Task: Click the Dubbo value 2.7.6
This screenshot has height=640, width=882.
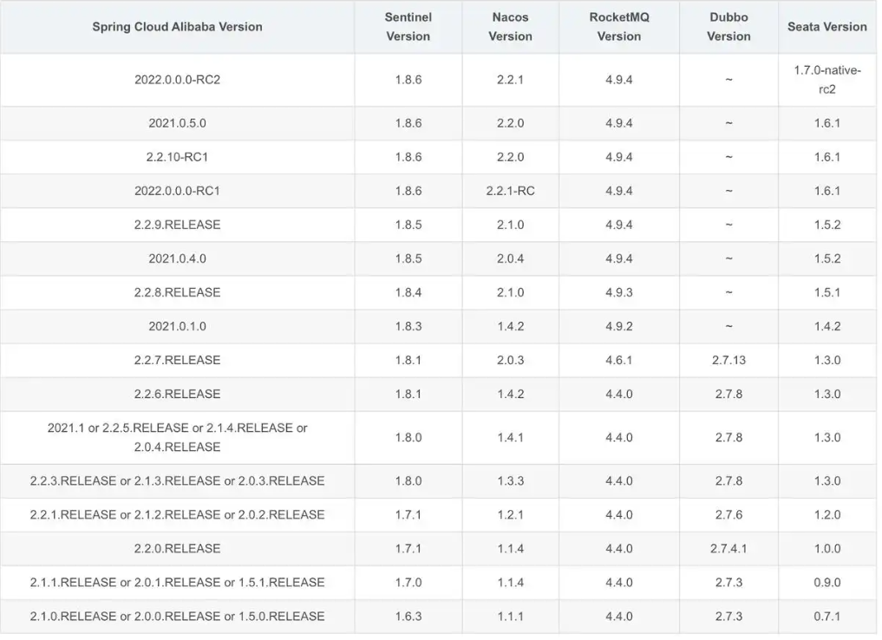Action: [728, 514]
